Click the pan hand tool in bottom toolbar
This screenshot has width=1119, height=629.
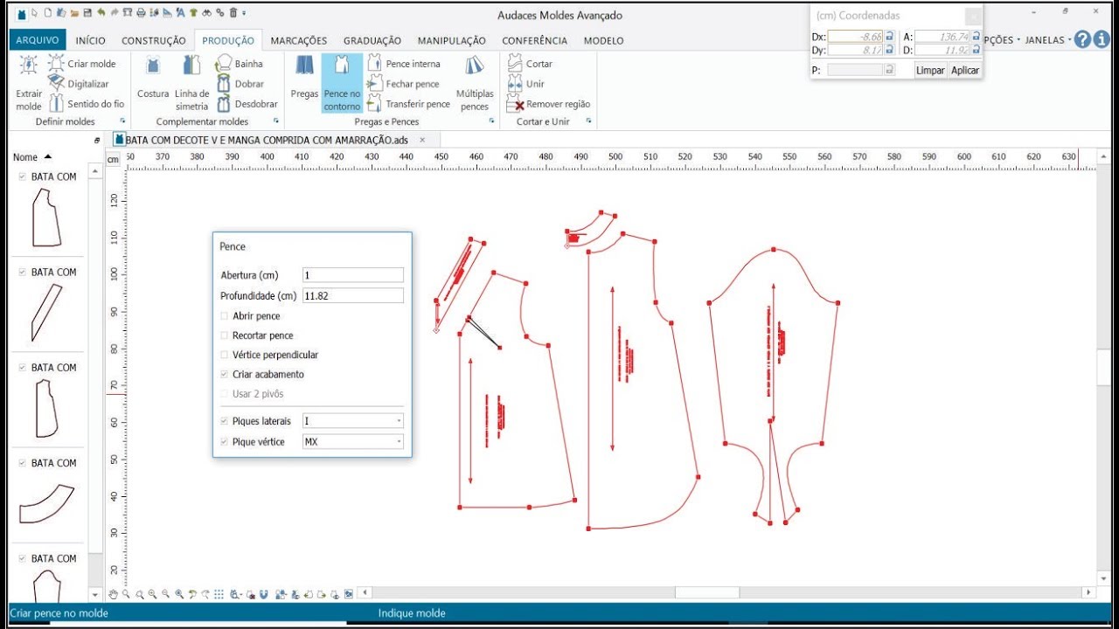coord(113,594)
